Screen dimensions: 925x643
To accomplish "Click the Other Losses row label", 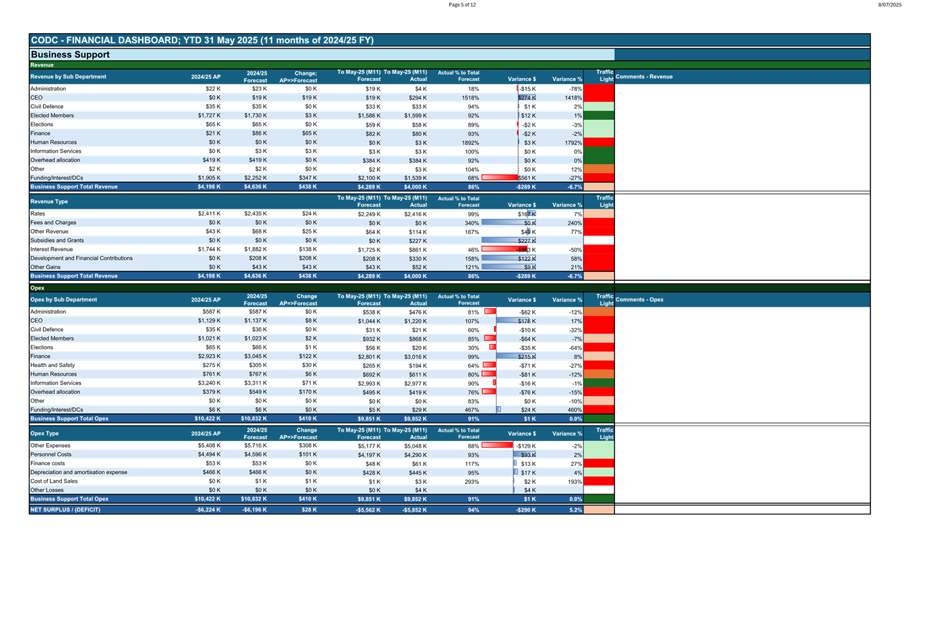I will [47, 490].
